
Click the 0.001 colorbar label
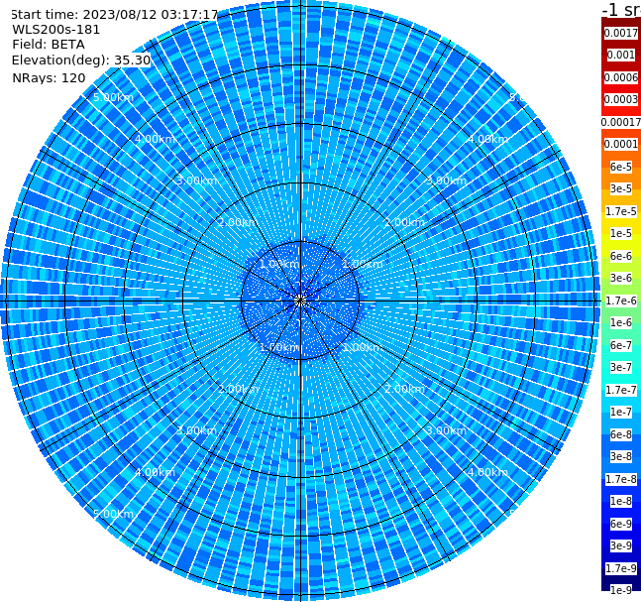pos(621,55)
